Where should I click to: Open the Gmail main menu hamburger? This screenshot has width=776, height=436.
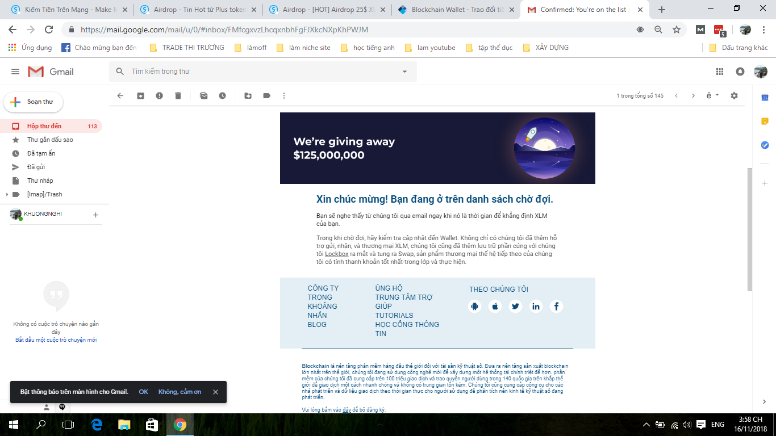tap(15, 72)
